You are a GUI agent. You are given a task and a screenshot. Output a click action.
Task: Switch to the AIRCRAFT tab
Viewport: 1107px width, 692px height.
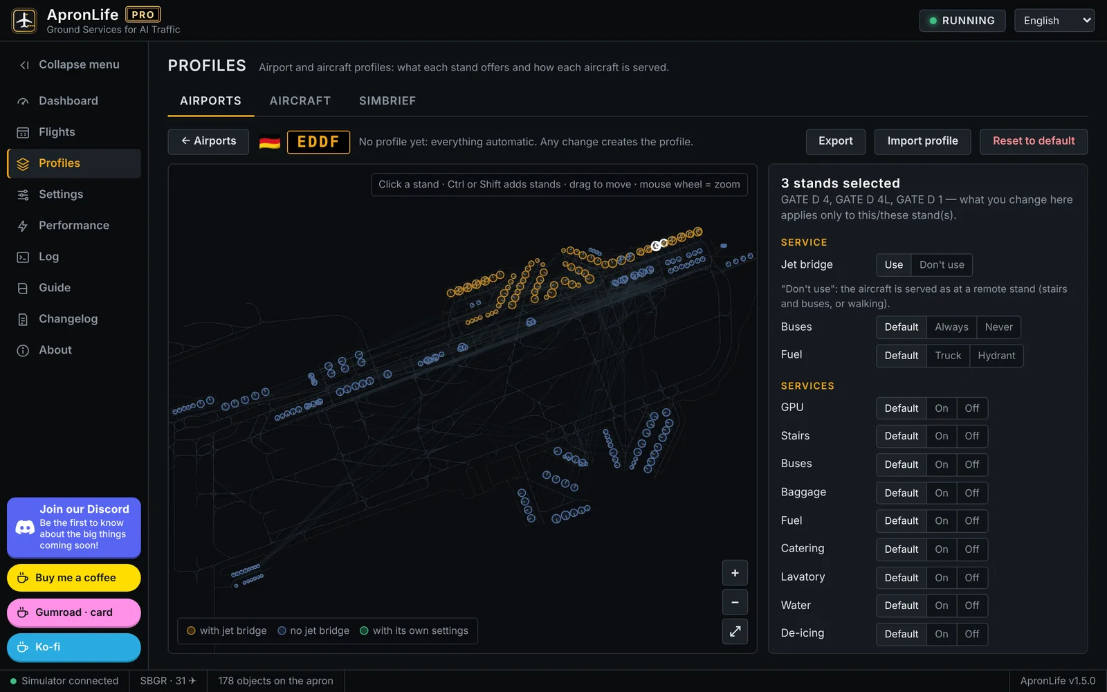[300, 101]
